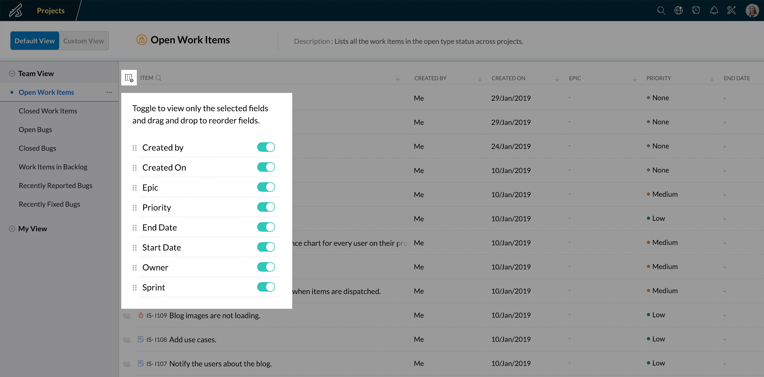Toggle off the Epic field switch
This screenshot has width=764, height=377.
266,187
